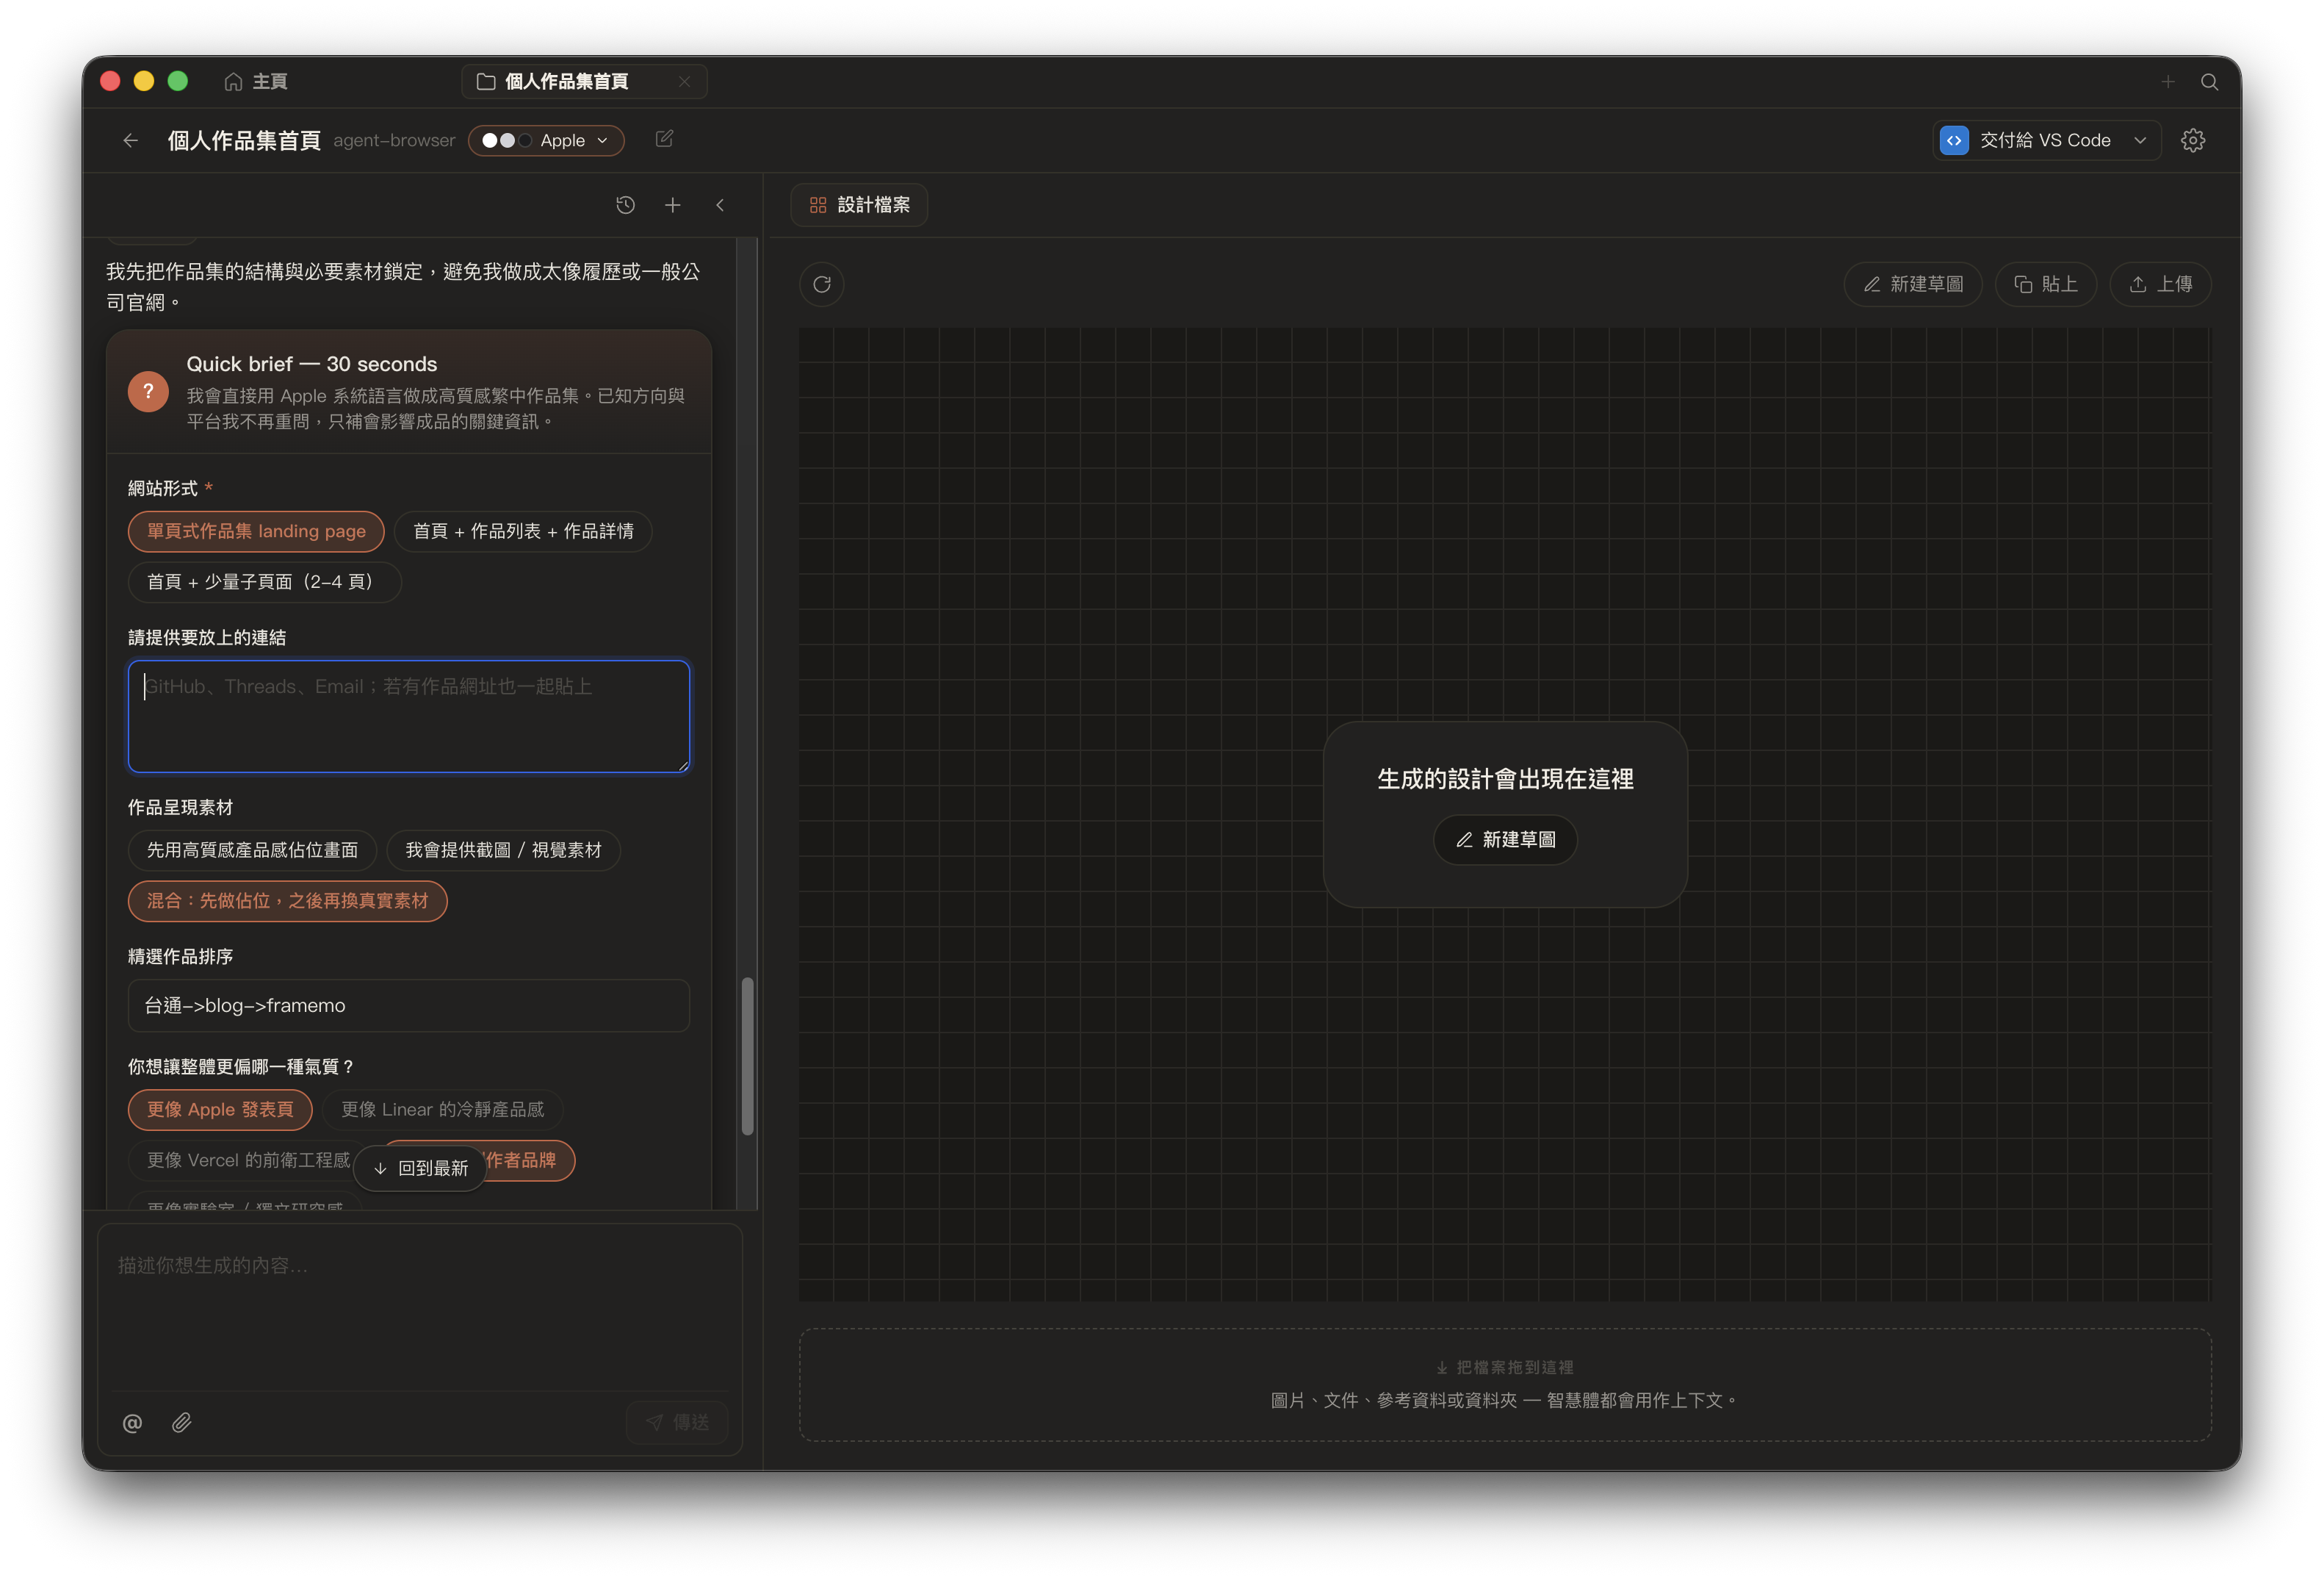2324x1580 pixels.
Task: Click the 上傳 upload button
Action: [2161, 284]
